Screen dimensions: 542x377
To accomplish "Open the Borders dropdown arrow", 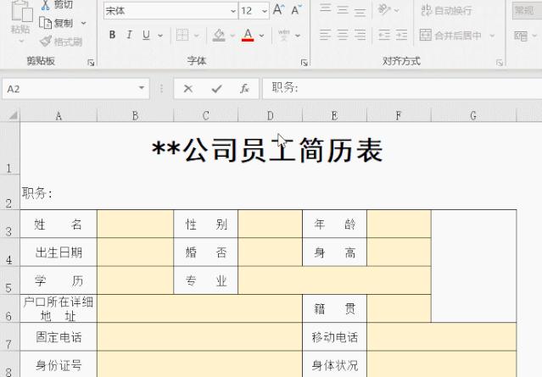I will click(x=196, y=36).
